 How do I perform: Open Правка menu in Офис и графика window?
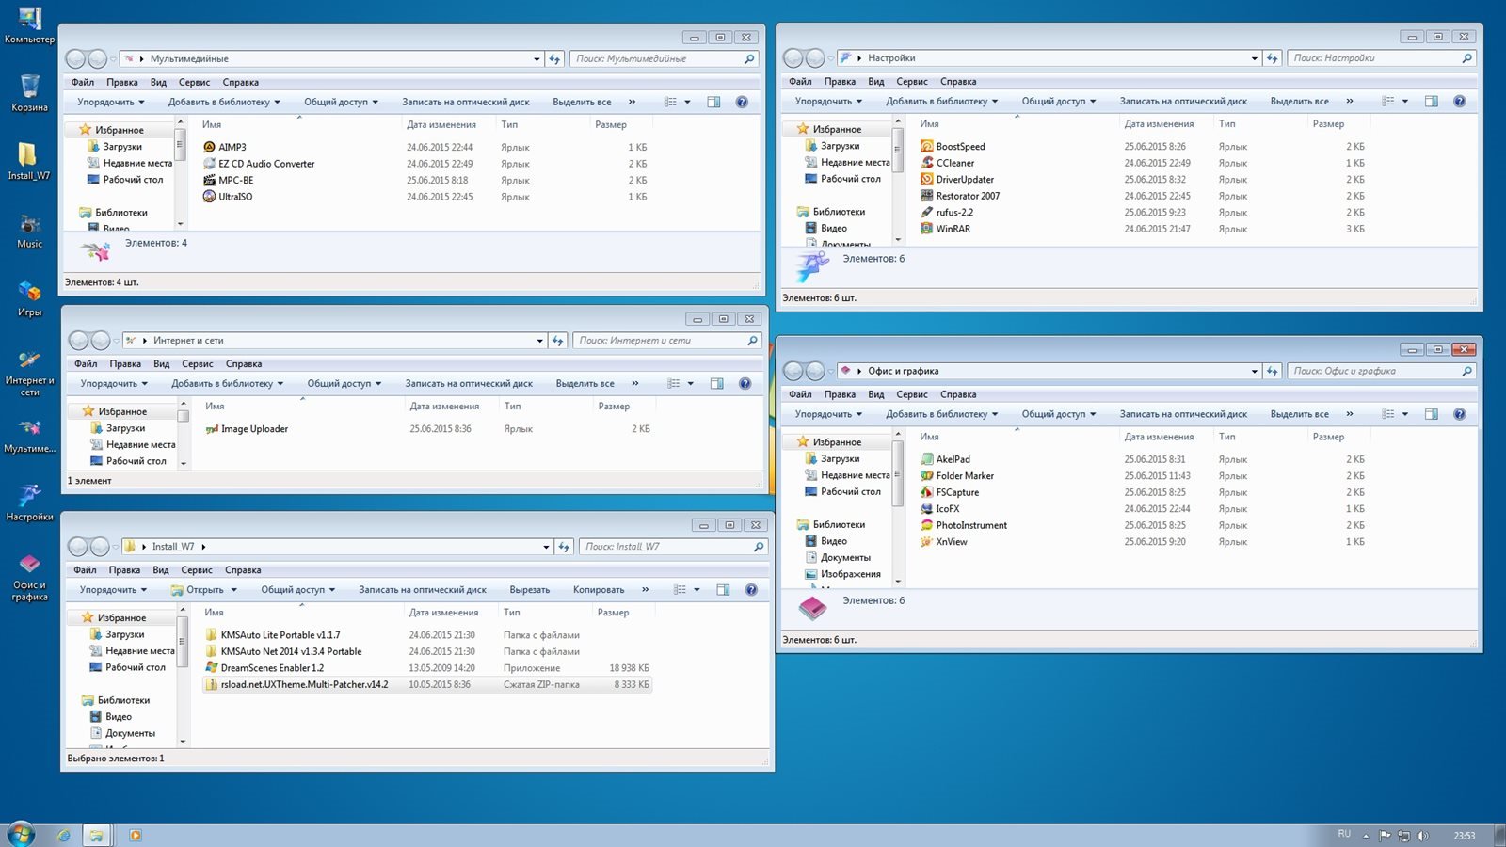(840, 394)
